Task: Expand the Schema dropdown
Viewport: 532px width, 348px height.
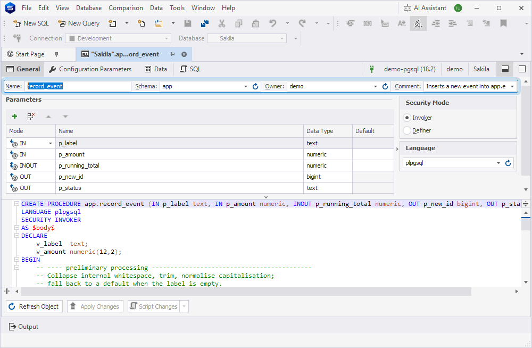Action: (246, 87)
